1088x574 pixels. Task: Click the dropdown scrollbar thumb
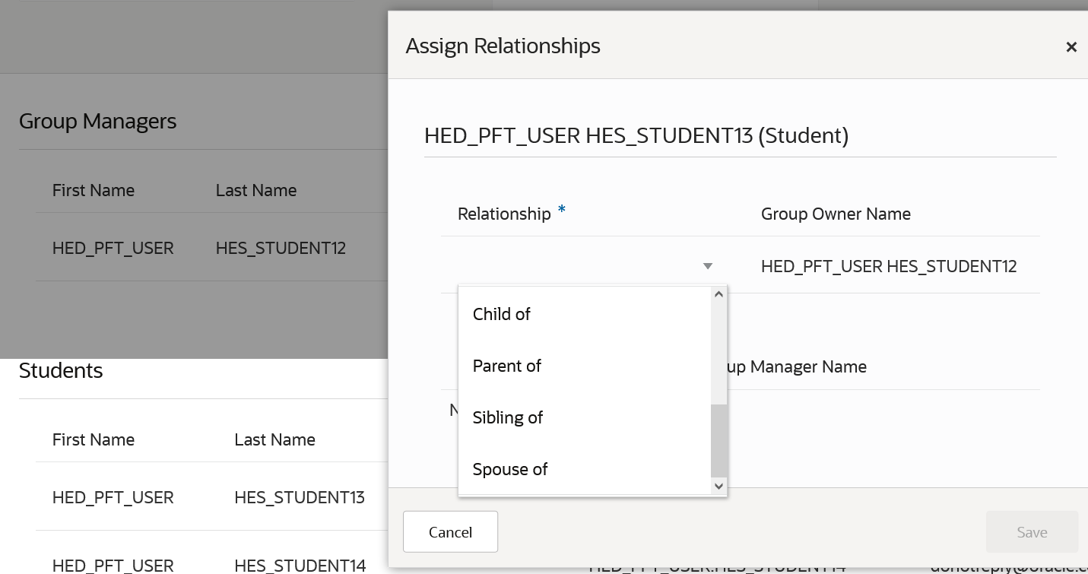point(718,441)
